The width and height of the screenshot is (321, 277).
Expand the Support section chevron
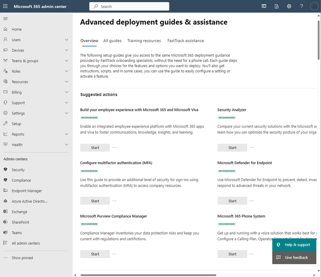tap(66, 103)
